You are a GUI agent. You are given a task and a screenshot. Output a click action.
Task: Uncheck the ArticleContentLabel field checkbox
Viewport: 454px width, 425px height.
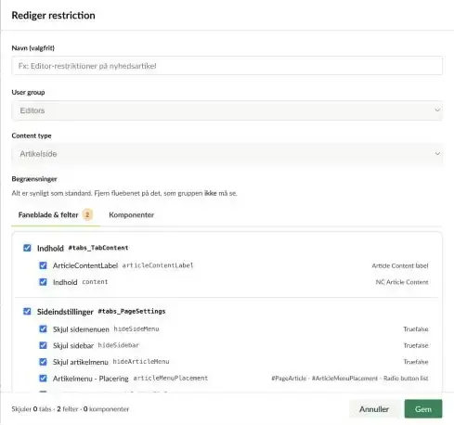click(43, 265)
